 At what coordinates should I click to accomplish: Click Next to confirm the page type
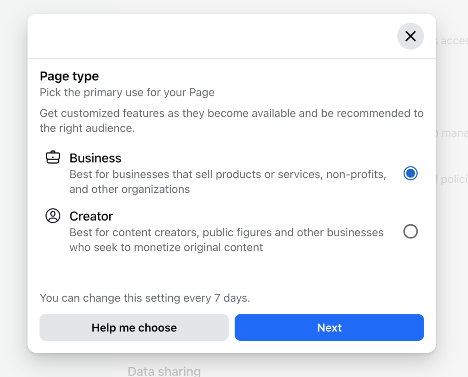click(329, 327)
